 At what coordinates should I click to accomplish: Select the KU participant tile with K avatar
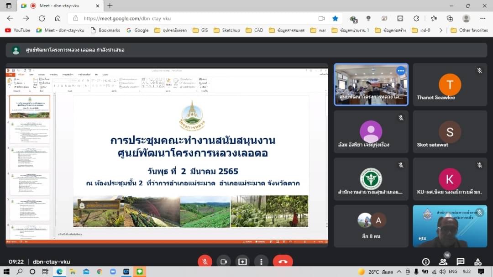pos(450,179)
